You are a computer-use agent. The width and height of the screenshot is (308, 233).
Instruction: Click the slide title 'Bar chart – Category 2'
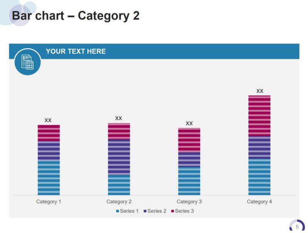(75, 16)
